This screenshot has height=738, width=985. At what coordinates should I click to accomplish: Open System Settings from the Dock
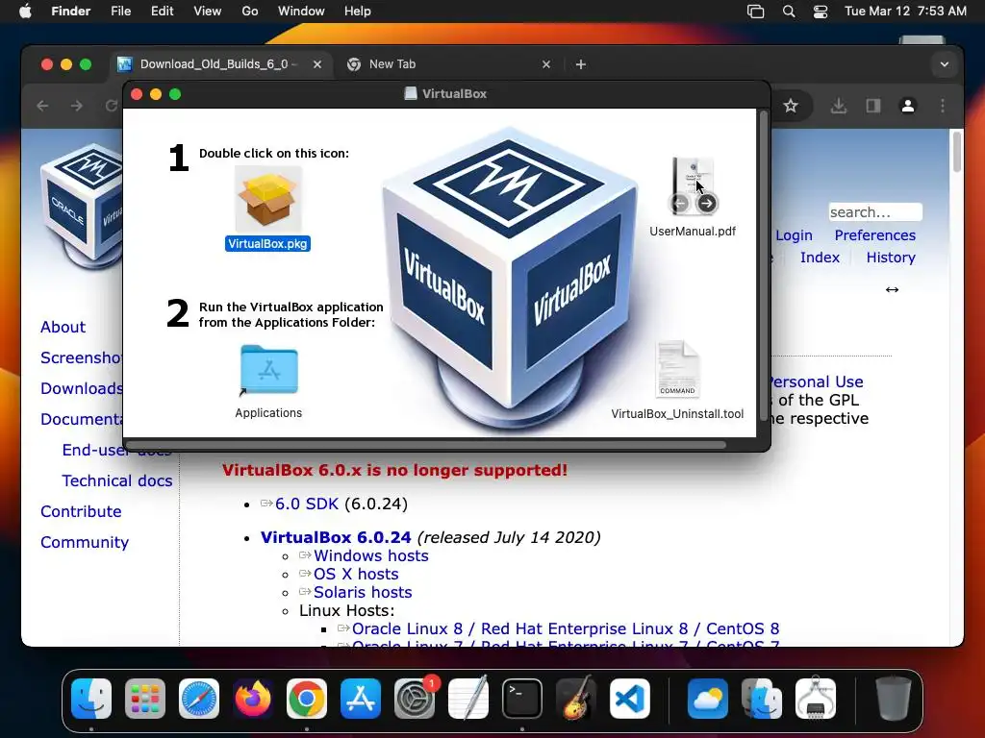415,699
